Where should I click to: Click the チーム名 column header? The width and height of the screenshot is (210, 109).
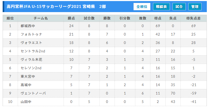tap(41, 18)
